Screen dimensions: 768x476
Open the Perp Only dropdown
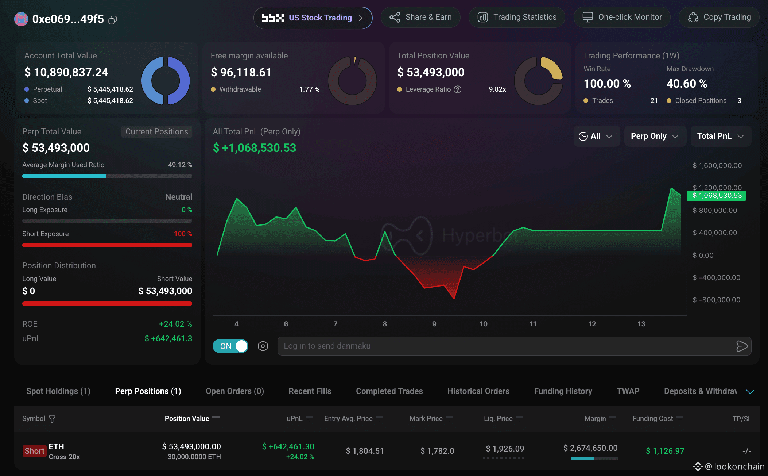(x=655, y=136)
